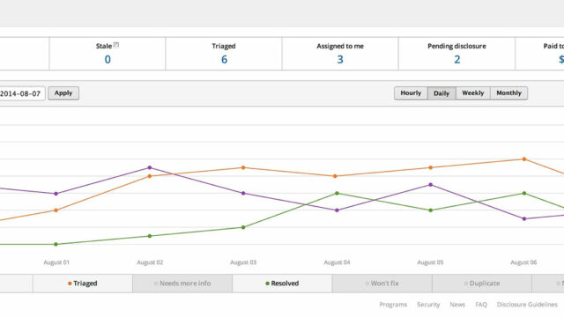The image size is (564, 317).
Task: Click the green Resolved point on August 03
Action: [243, 227]
